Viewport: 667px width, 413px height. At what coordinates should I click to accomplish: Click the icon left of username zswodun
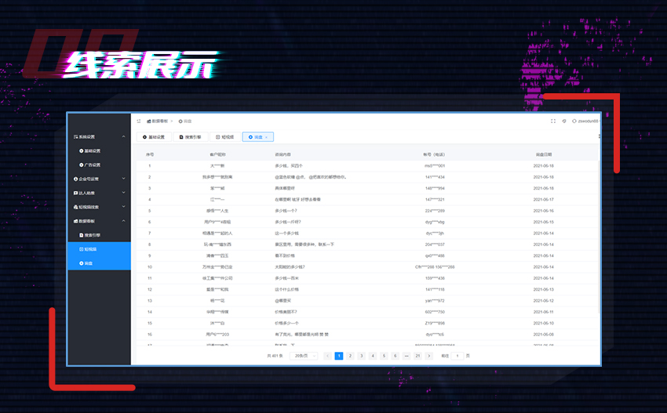[x=574, y=121]
